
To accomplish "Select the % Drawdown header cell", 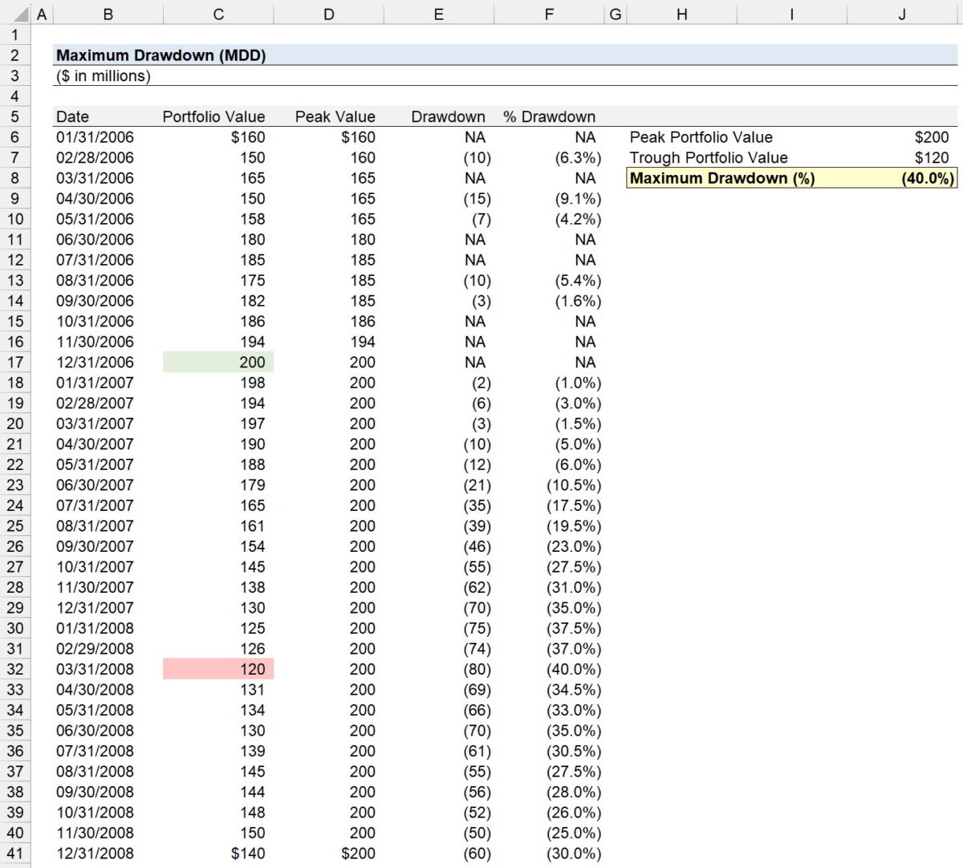I will [x=550, y=116].
